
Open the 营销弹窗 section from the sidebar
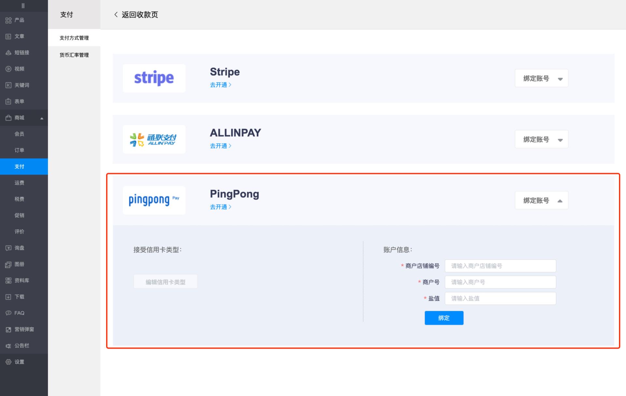tap(23, 329)
